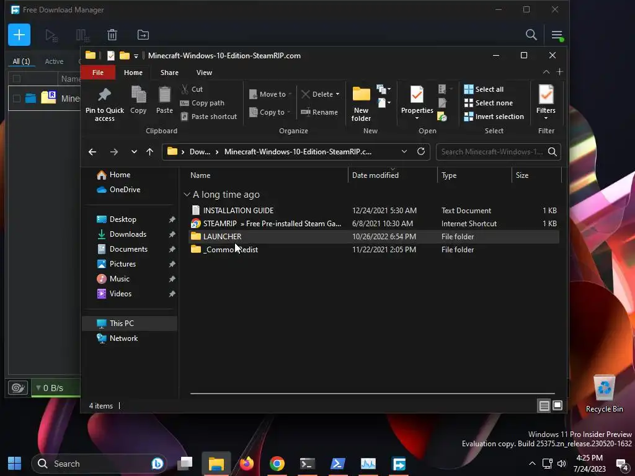Click the Explorer back arrow
The image size is (635, 476).
pyautogui.click(x=92, y=152)
